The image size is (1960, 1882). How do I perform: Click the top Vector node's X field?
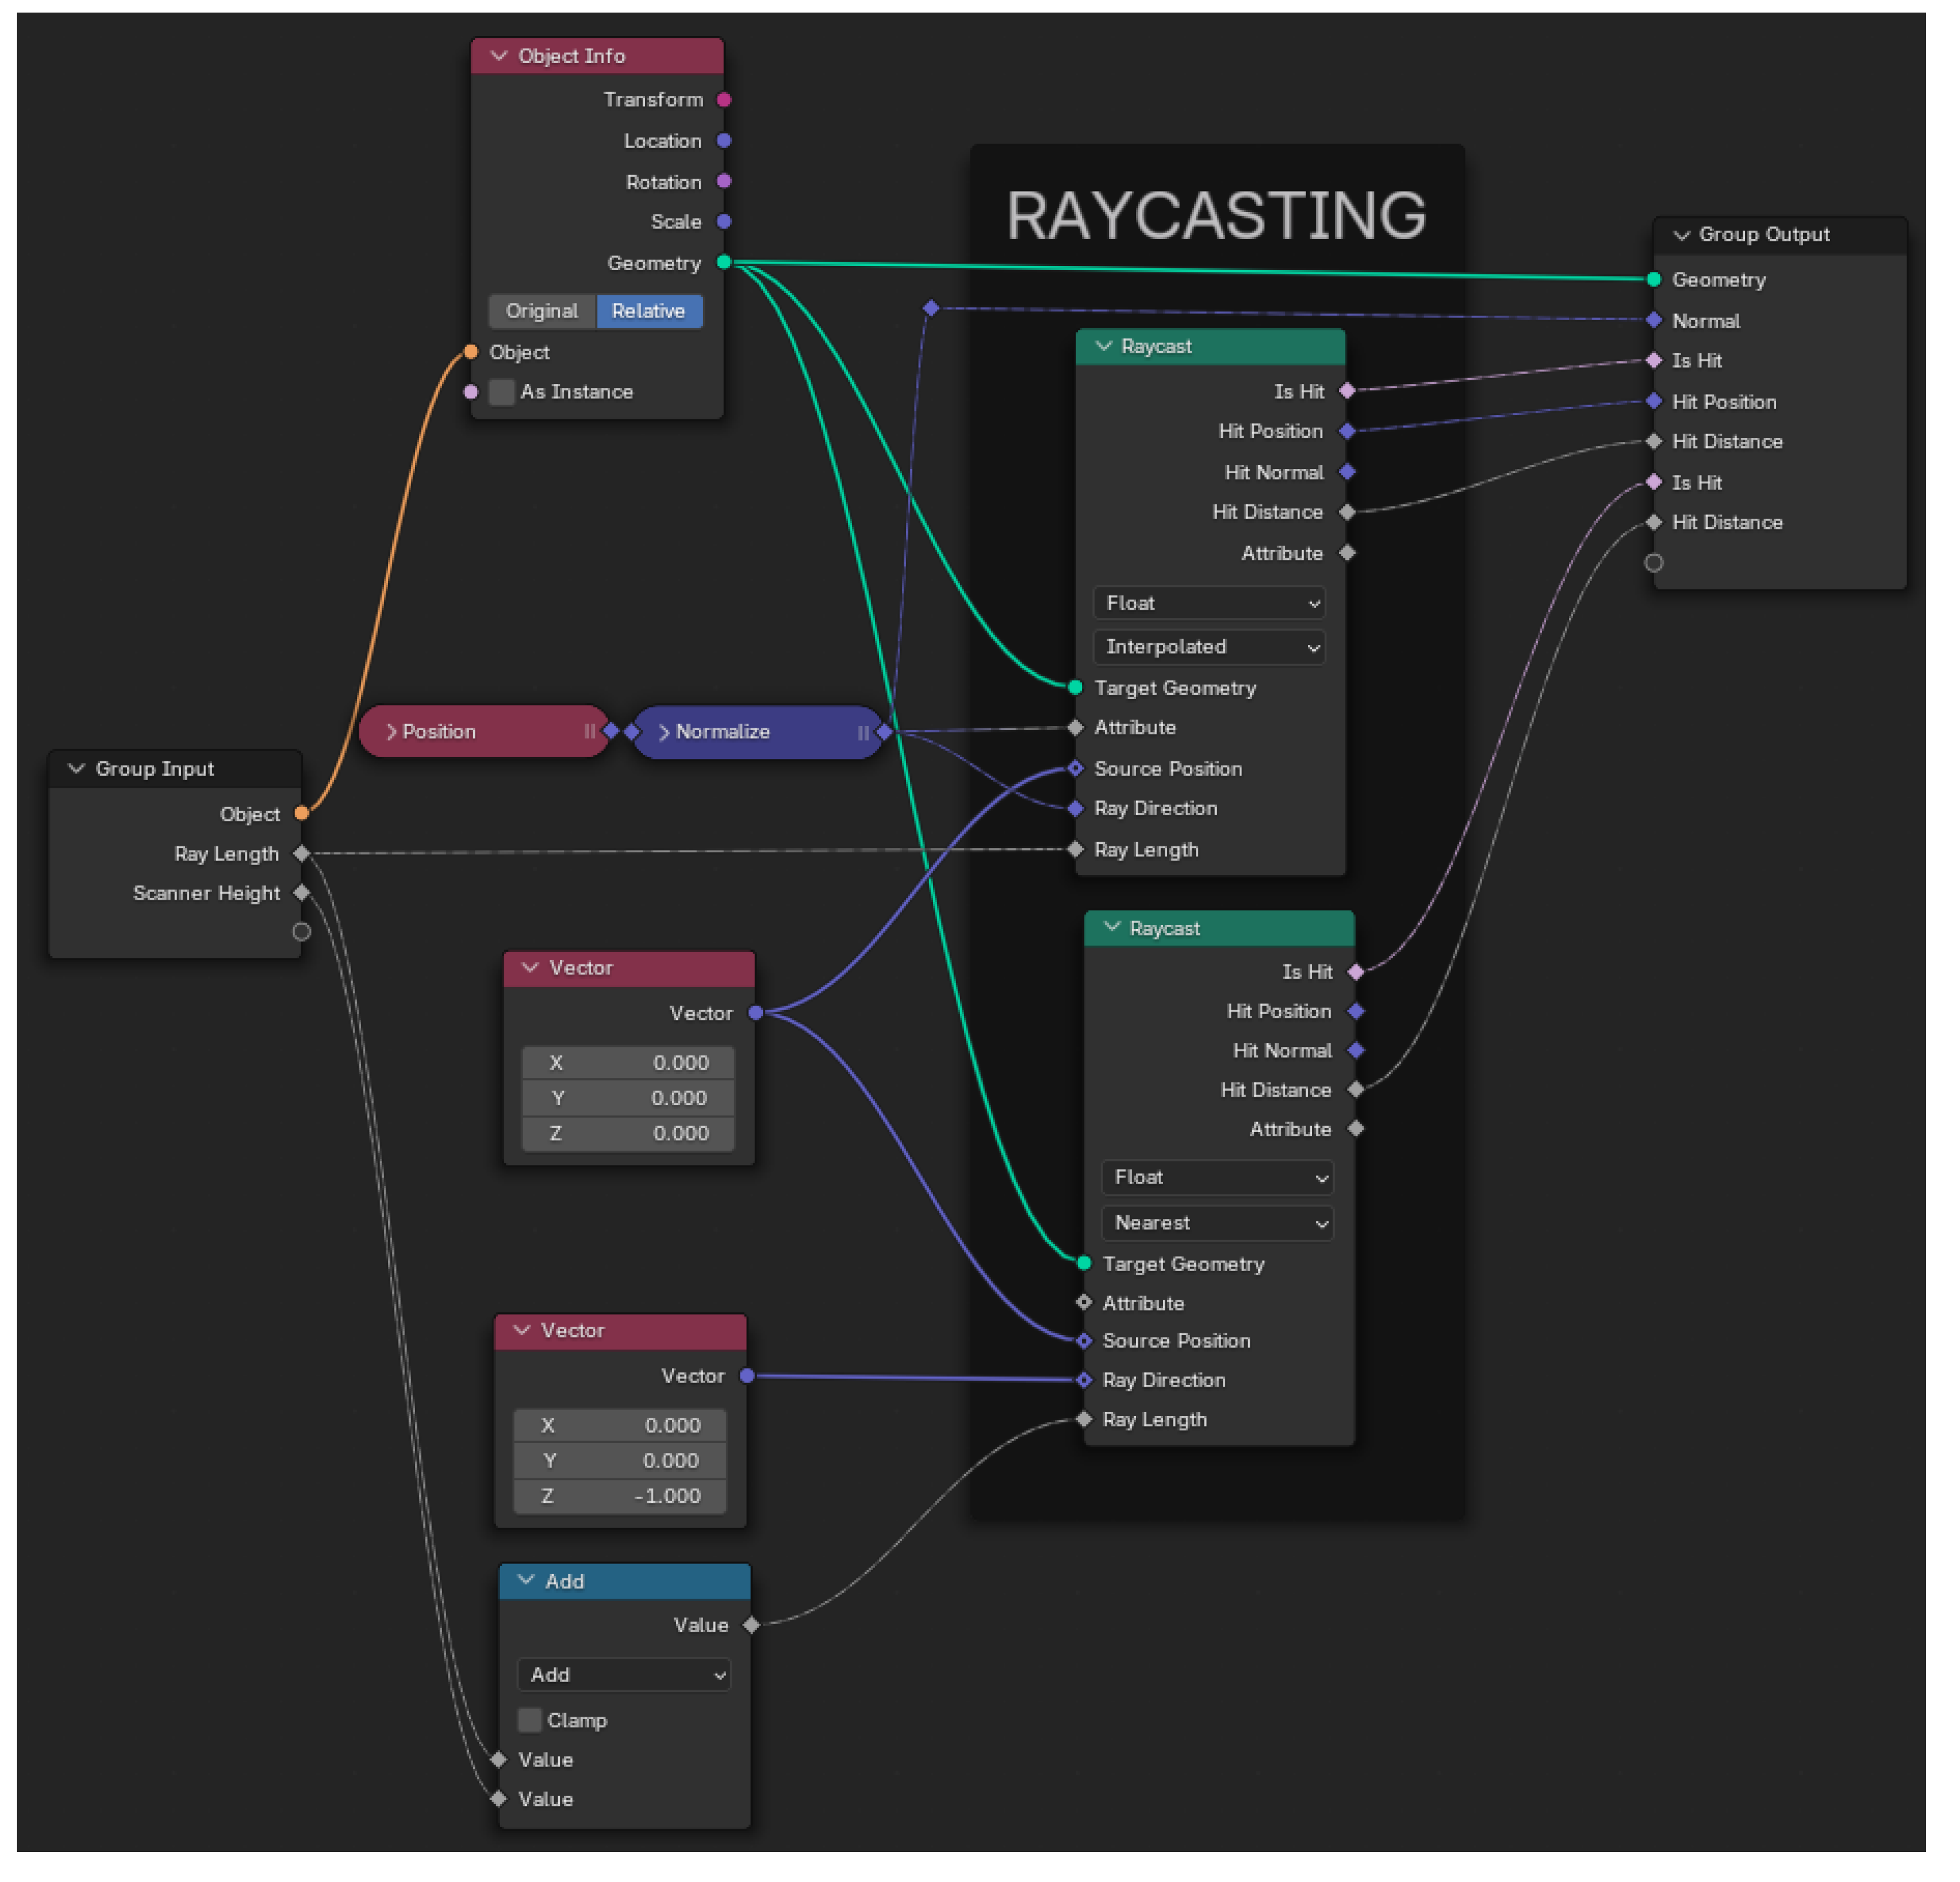pyautogui.click(x=628, y=1063)
